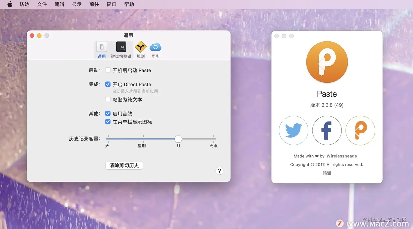Switch to the 键盘快捷键 keyboard shortcuts tab

point(121,50)
